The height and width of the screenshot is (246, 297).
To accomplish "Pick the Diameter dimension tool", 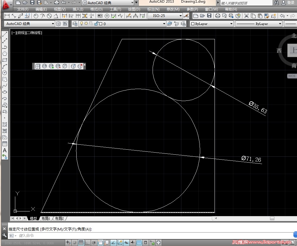I will 49,16.
